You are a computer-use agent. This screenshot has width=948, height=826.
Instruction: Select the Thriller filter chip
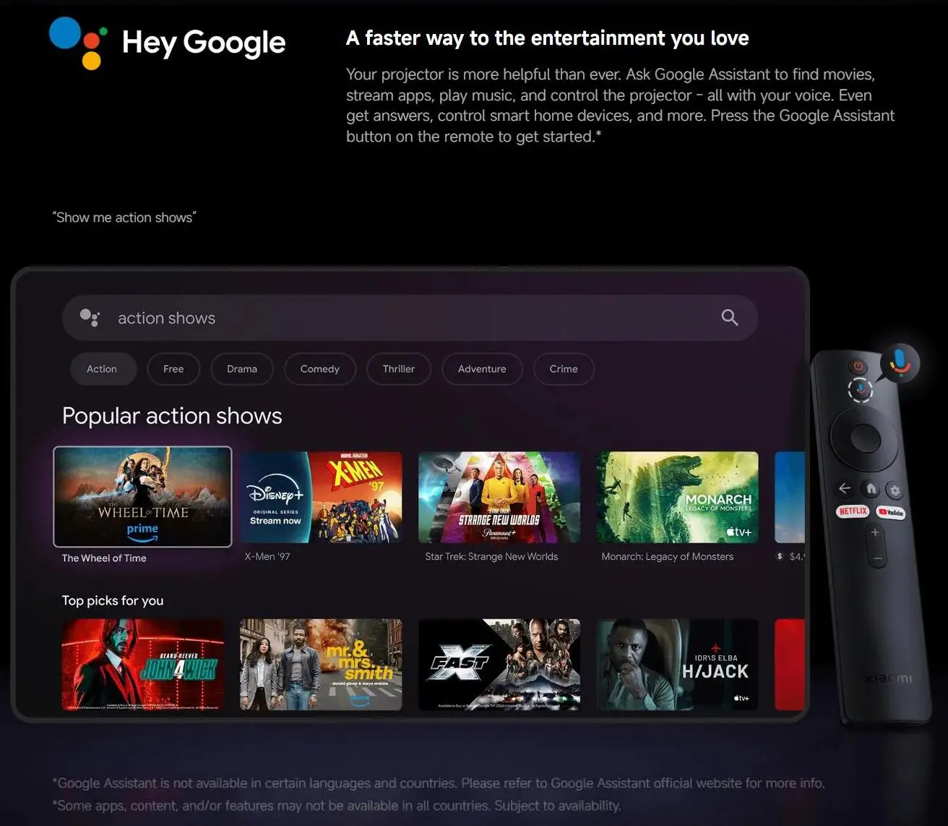coord(399,369)
